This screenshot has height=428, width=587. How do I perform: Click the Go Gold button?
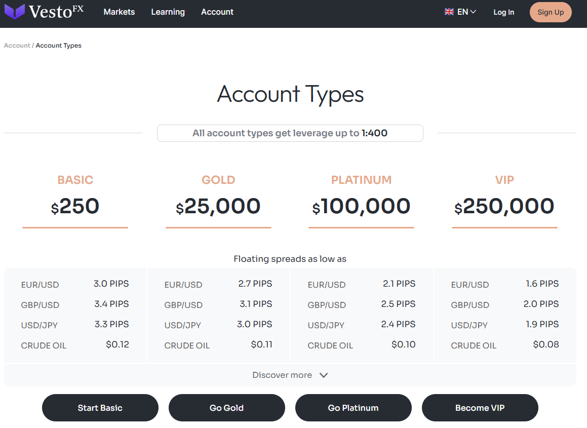(226, 408)
